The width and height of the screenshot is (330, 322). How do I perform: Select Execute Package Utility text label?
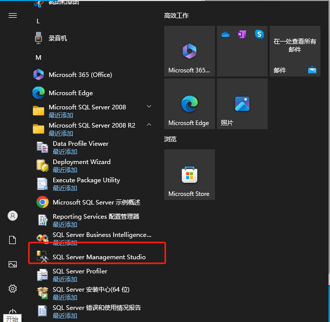point(86,180)
